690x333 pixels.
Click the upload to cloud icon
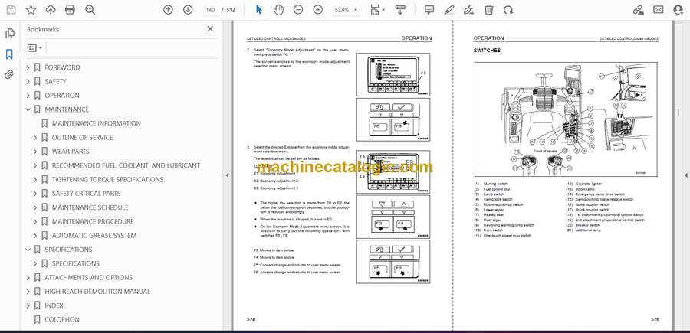pyautogui.click(x=51, y=10)
